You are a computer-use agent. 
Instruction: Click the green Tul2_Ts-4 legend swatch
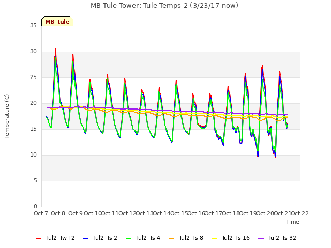pos(128,239)
